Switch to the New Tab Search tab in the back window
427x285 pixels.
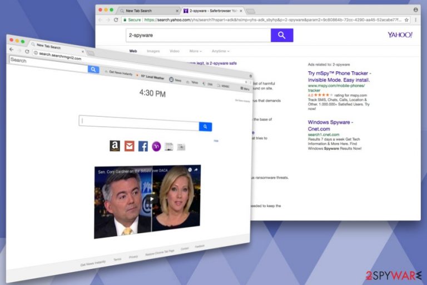(149, 11)
